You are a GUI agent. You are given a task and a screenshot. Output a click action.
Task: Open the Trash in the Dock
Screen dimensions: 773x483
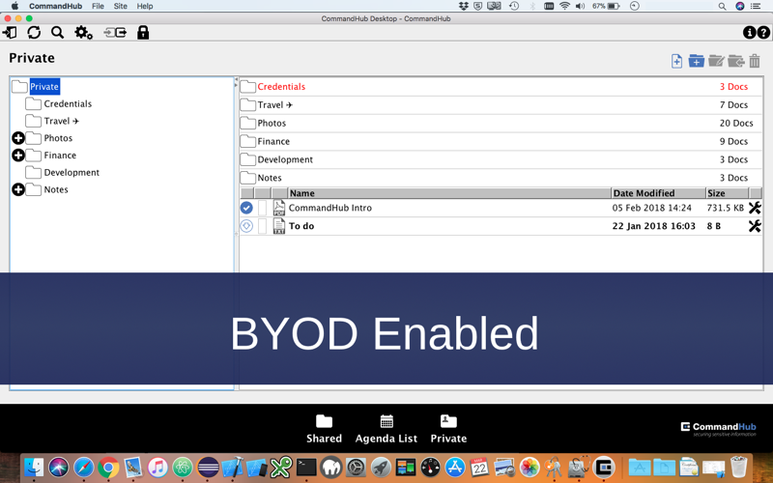[738, 467]
